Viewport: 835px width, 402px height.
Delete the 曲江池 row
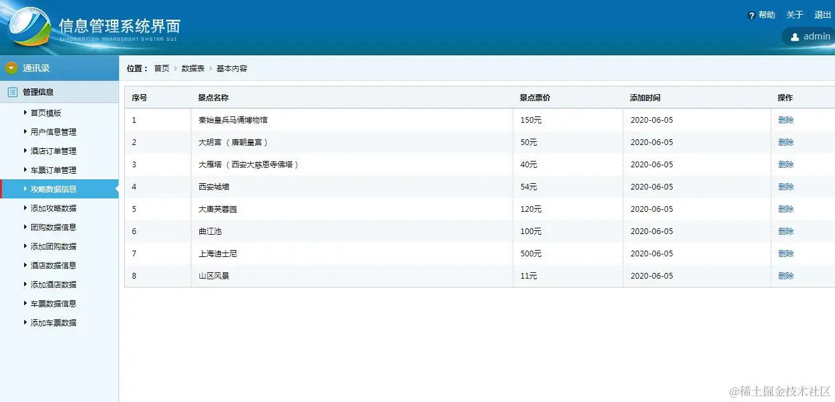point(786,231)
